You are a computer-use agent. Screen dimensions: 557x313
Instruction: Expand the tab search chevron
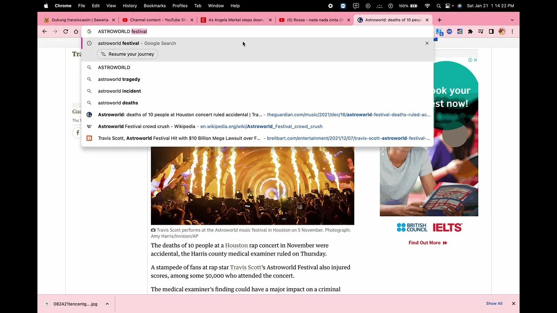pyautogui.click(x=512, y=20)
